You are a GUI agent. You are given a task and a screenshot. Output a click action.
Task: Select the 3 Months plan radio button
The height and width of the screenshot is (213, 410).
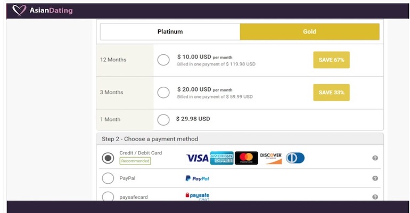point(163,92)
